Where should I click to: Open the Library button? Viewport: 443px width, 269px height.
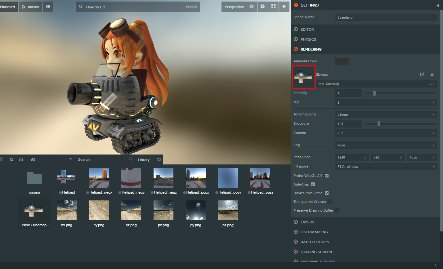(150, 159)
